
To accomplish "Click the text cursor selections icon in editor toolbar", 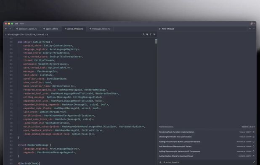I will click(x=151, y=34).
